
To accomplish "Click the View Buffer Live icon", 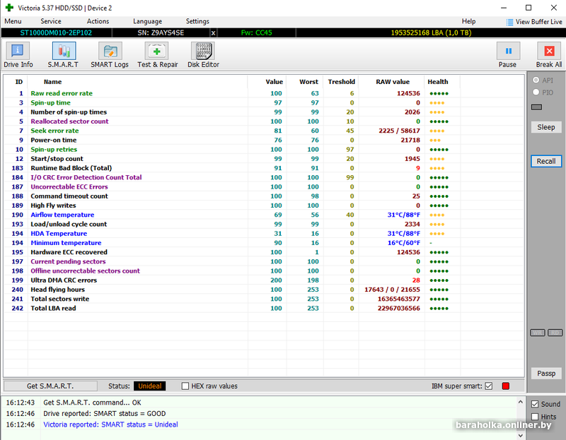I will click(x=509, y=23).
